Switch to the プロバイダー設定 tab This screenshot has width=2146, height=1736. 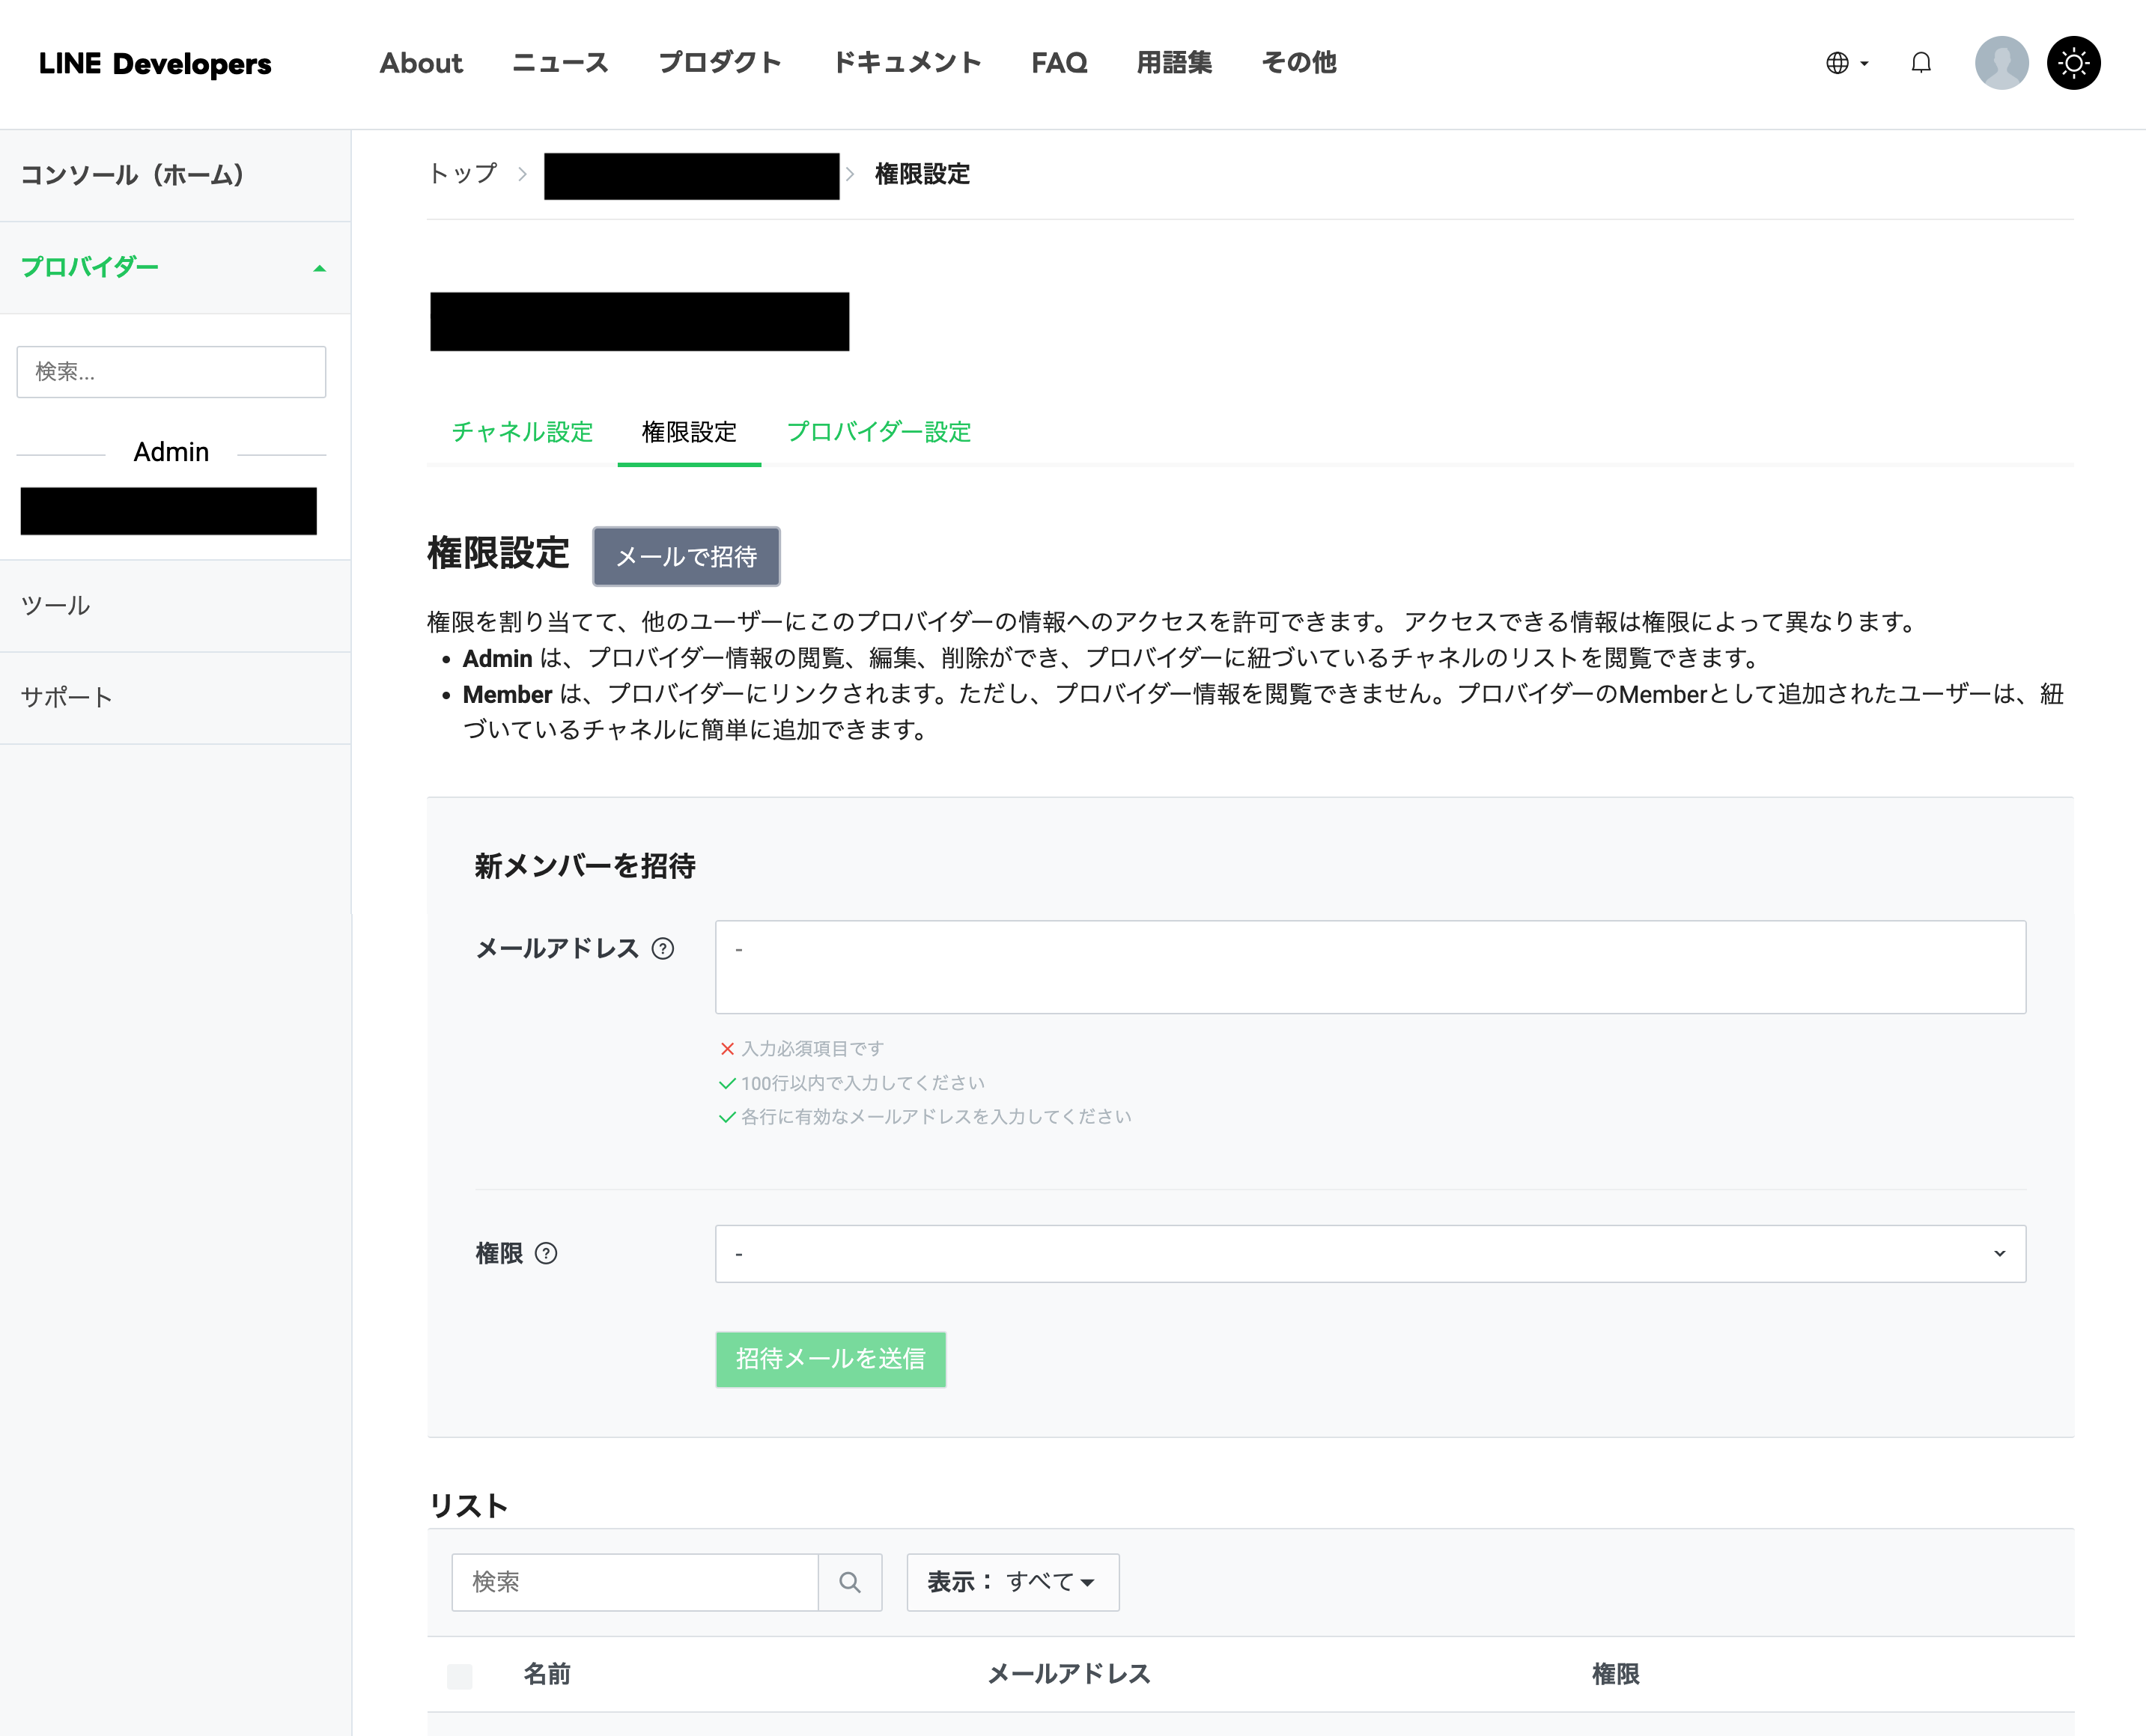[x=878, y=432]
